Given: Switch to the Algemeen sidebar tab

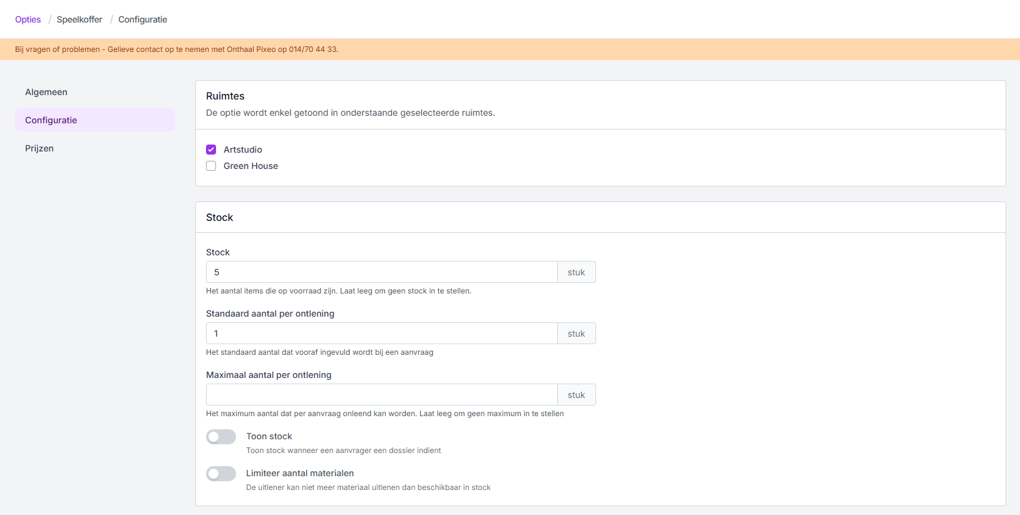Looking at the screenshot, I should point(46,92).
